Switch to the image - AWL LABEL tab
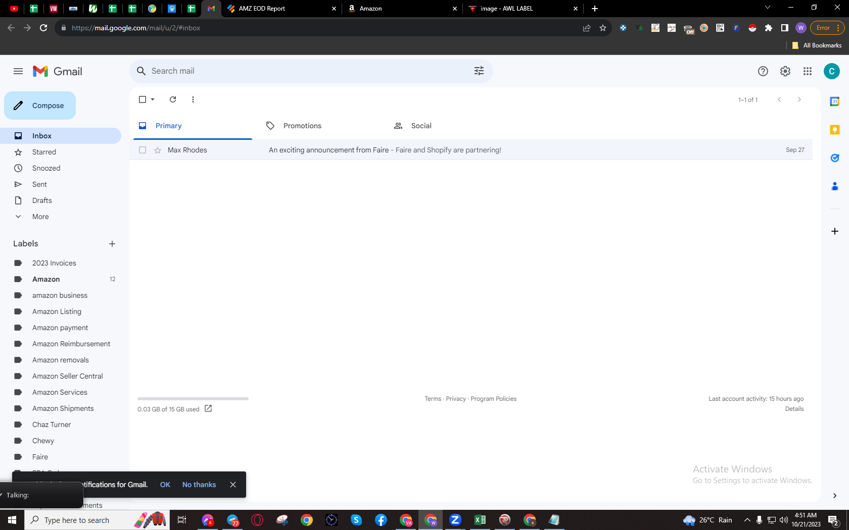This screenshot has width=849, height=530. [523, 9]
